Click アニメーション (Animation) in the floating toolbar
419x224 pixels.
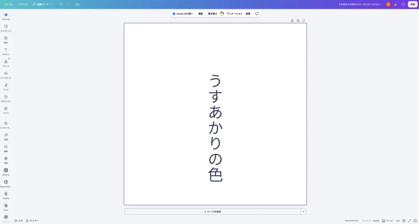[x=234, y=13]
